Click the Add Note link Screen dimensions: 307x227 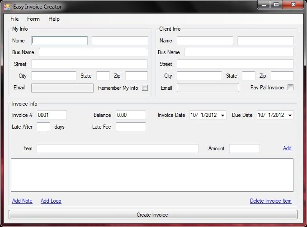click(x=22, y=201)
